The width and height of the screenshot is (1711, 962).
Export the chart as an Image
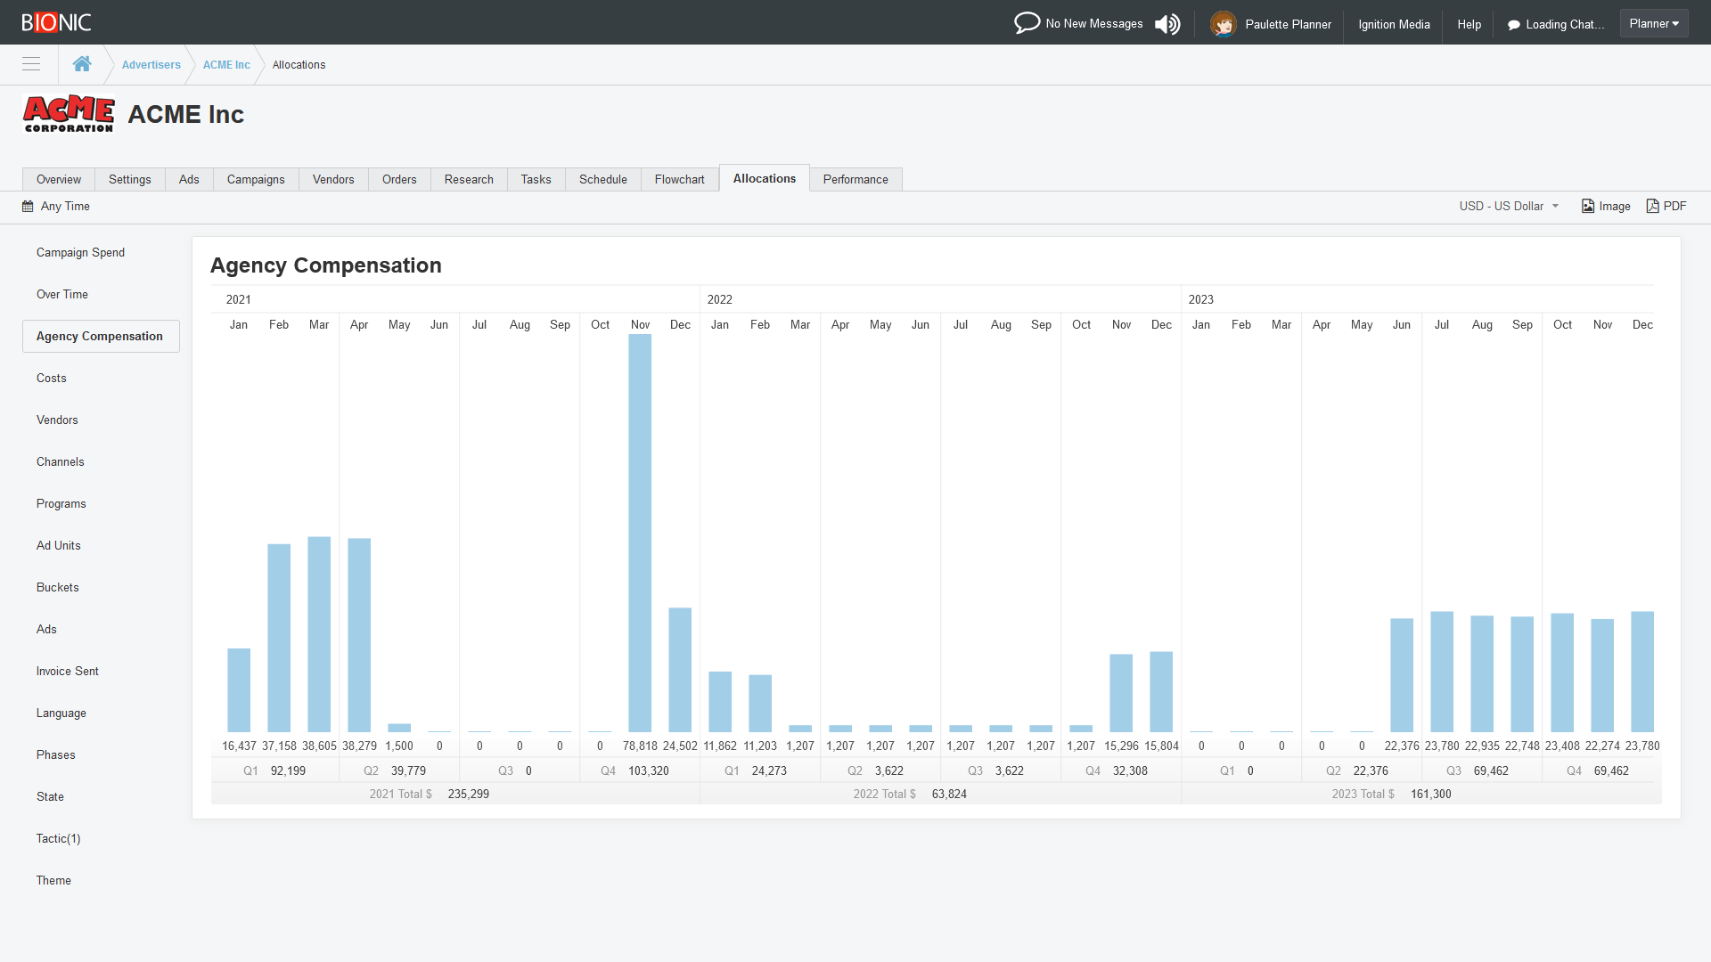(1606, 206)
